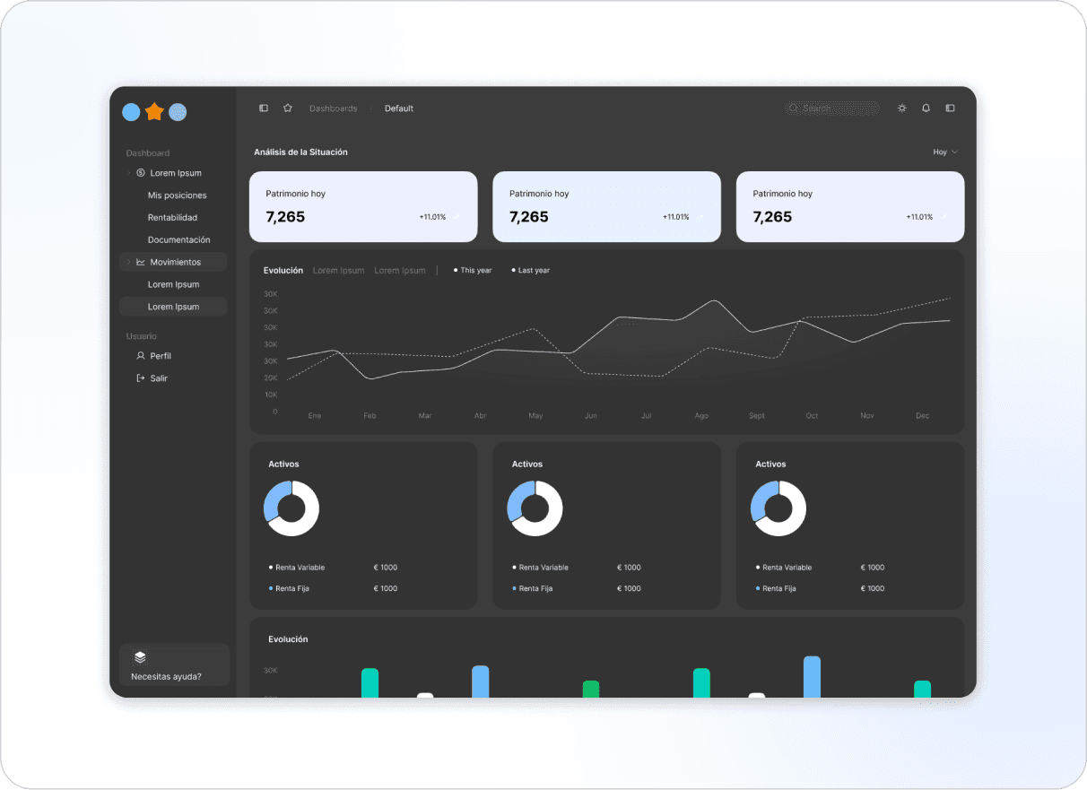Screen dimensions: 1087x790
Task: Select the Evolución chart tab
Action: tap(283, 270)
